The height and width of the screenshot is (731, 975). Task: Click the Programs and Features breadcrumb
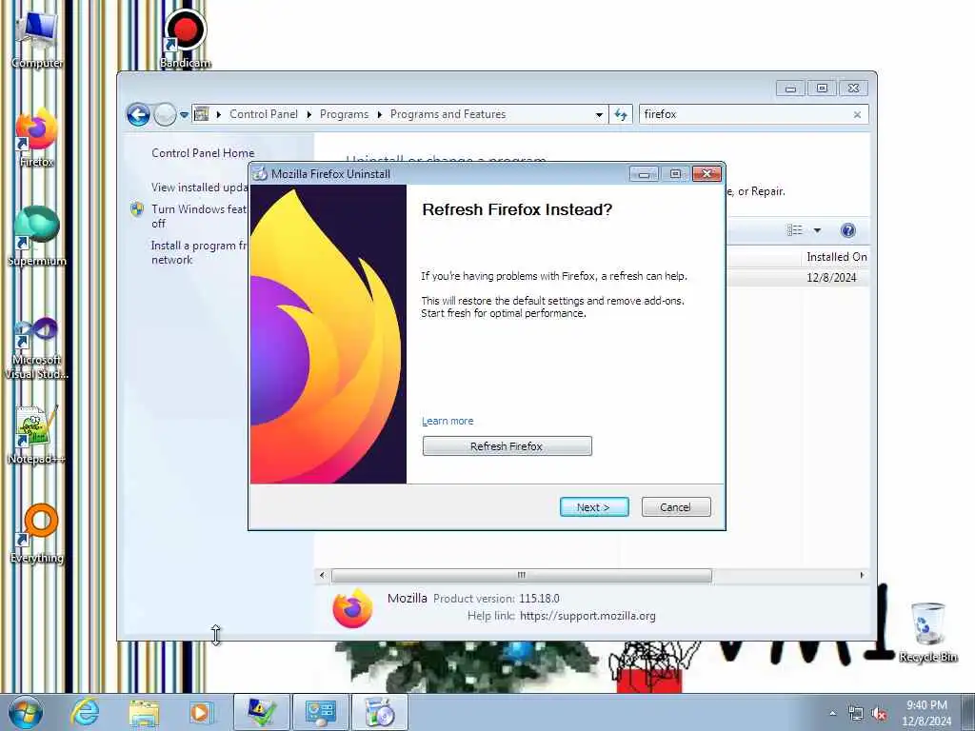(x=448, y=114)
